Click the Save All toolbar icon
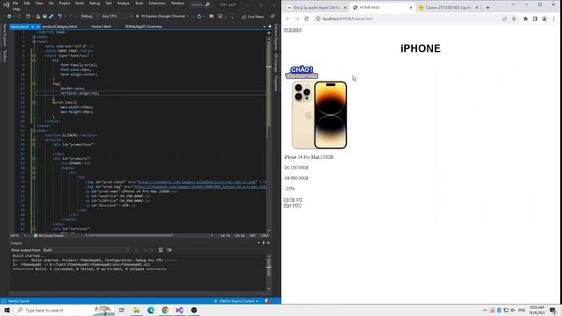562x316 pixels. [51, 16]
